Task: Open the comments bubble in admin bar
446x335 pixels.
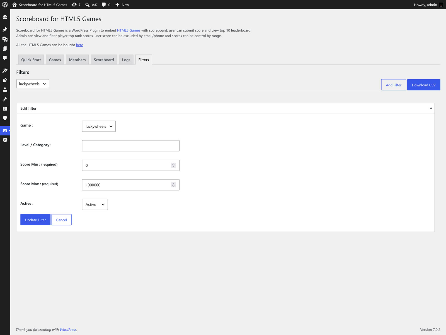Action: pos(104,4)
